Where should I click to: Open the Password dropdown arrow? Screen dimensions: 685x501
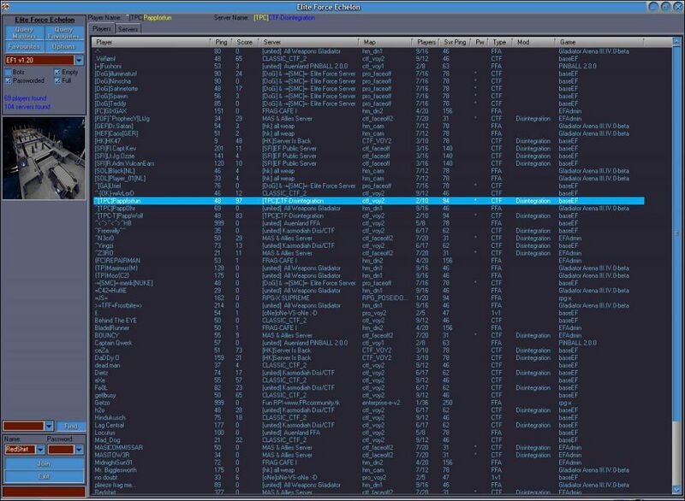79,449
